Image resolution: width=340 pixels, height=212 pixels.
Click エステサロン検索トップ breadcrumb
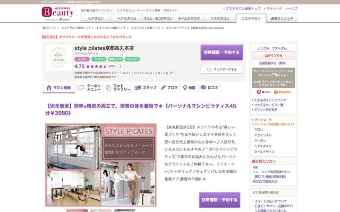(76, 28)
